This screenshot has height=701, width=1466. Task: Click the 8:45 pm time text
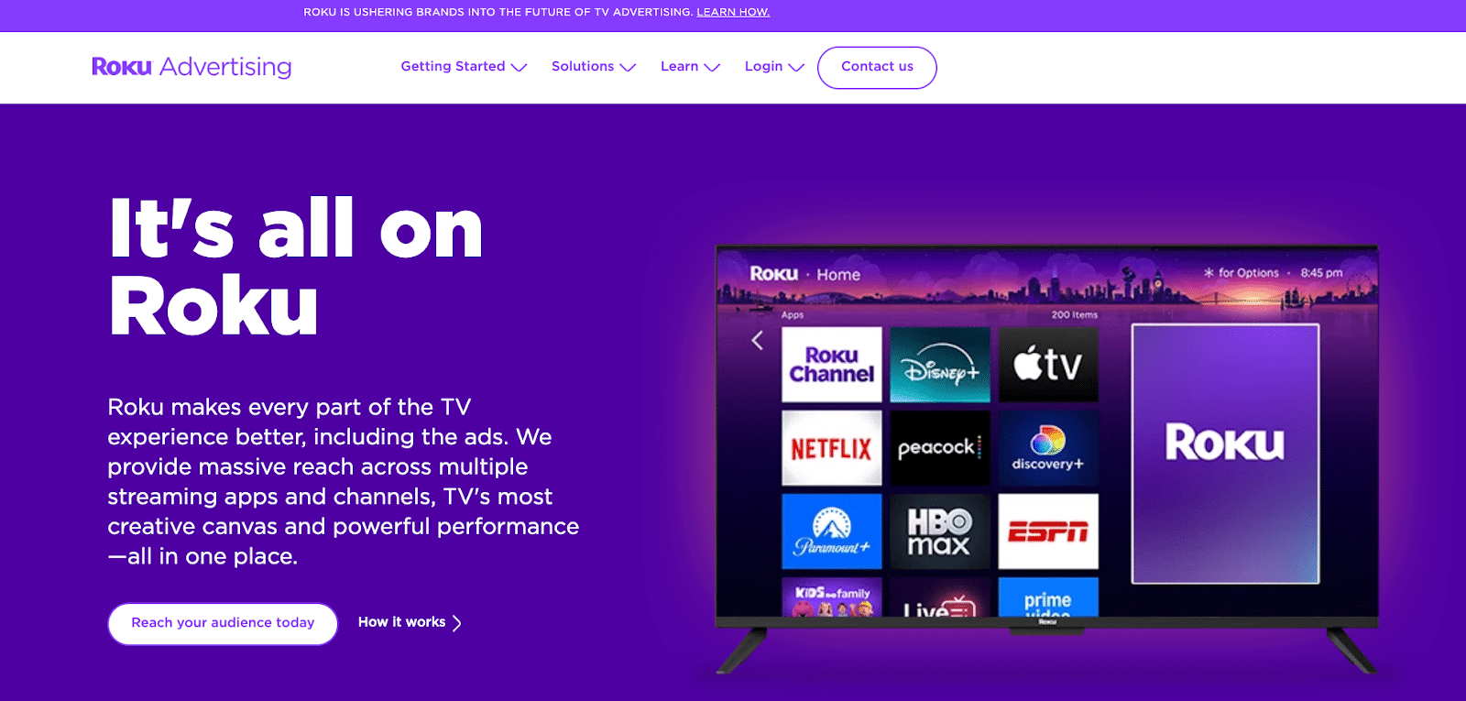(x=1321, y=273)
